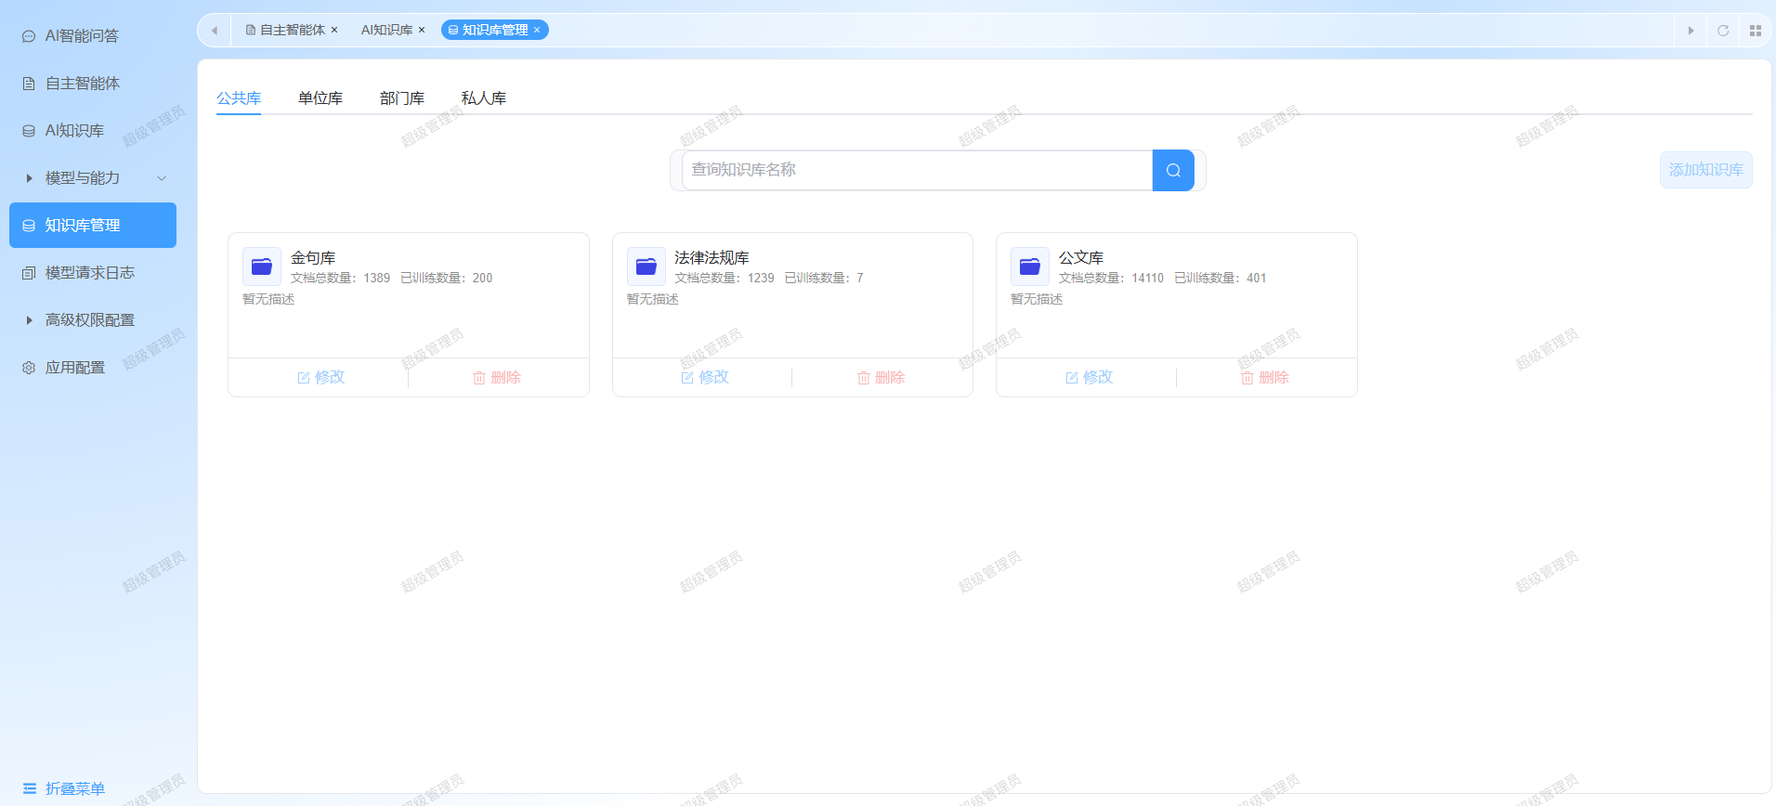This screenshot has width=1776, height=806.
Task: Focus the 查询知识库名称 search field
Action: pyautogui.click(x=918, y=170)
